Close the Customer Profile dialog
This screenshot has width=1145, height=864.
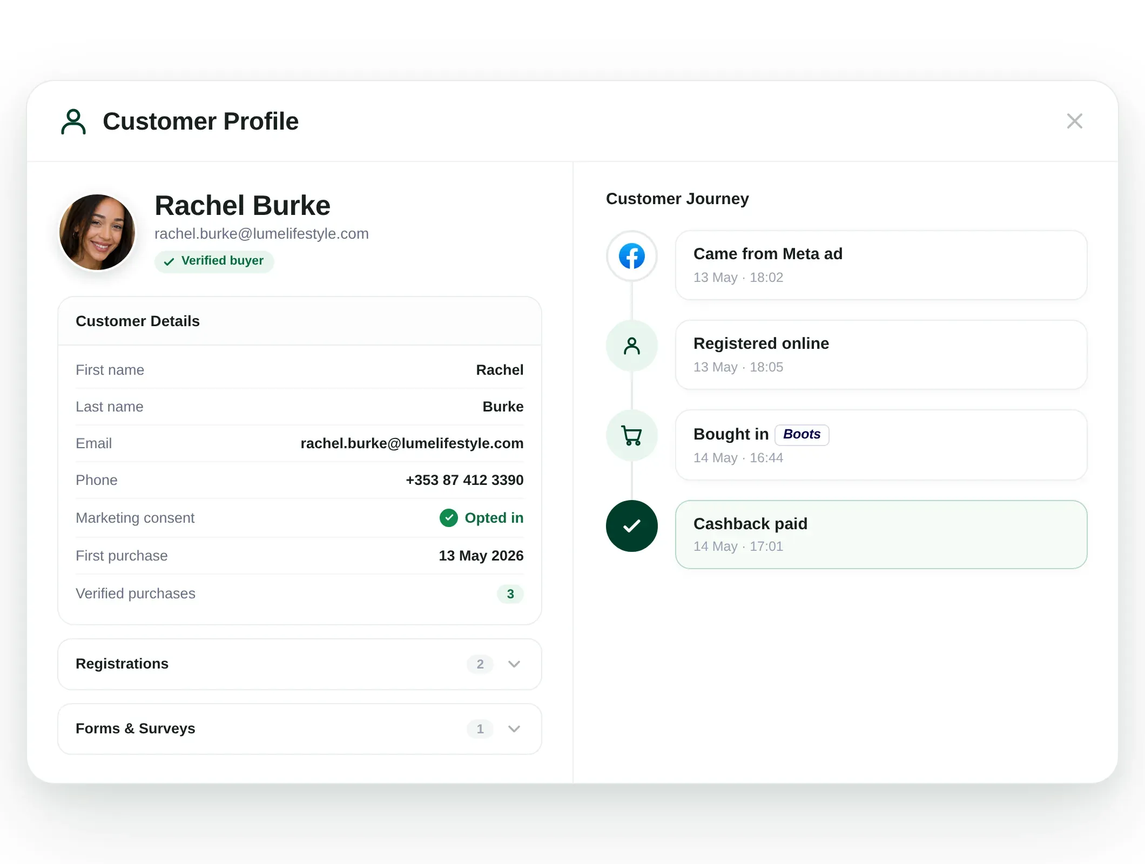(x=1074, y=121)
